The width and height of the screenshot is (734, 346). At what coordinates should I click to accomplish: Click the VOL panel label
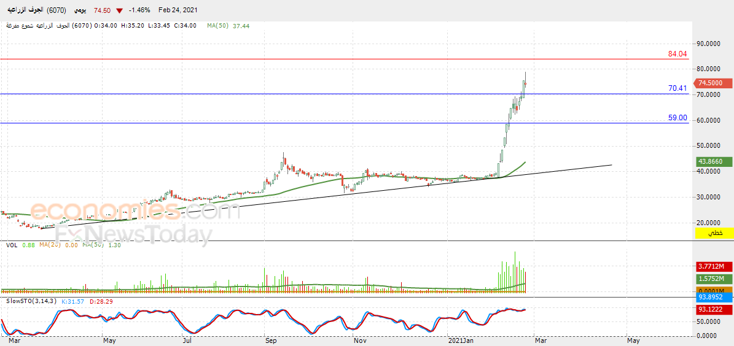tap(11, 244)
